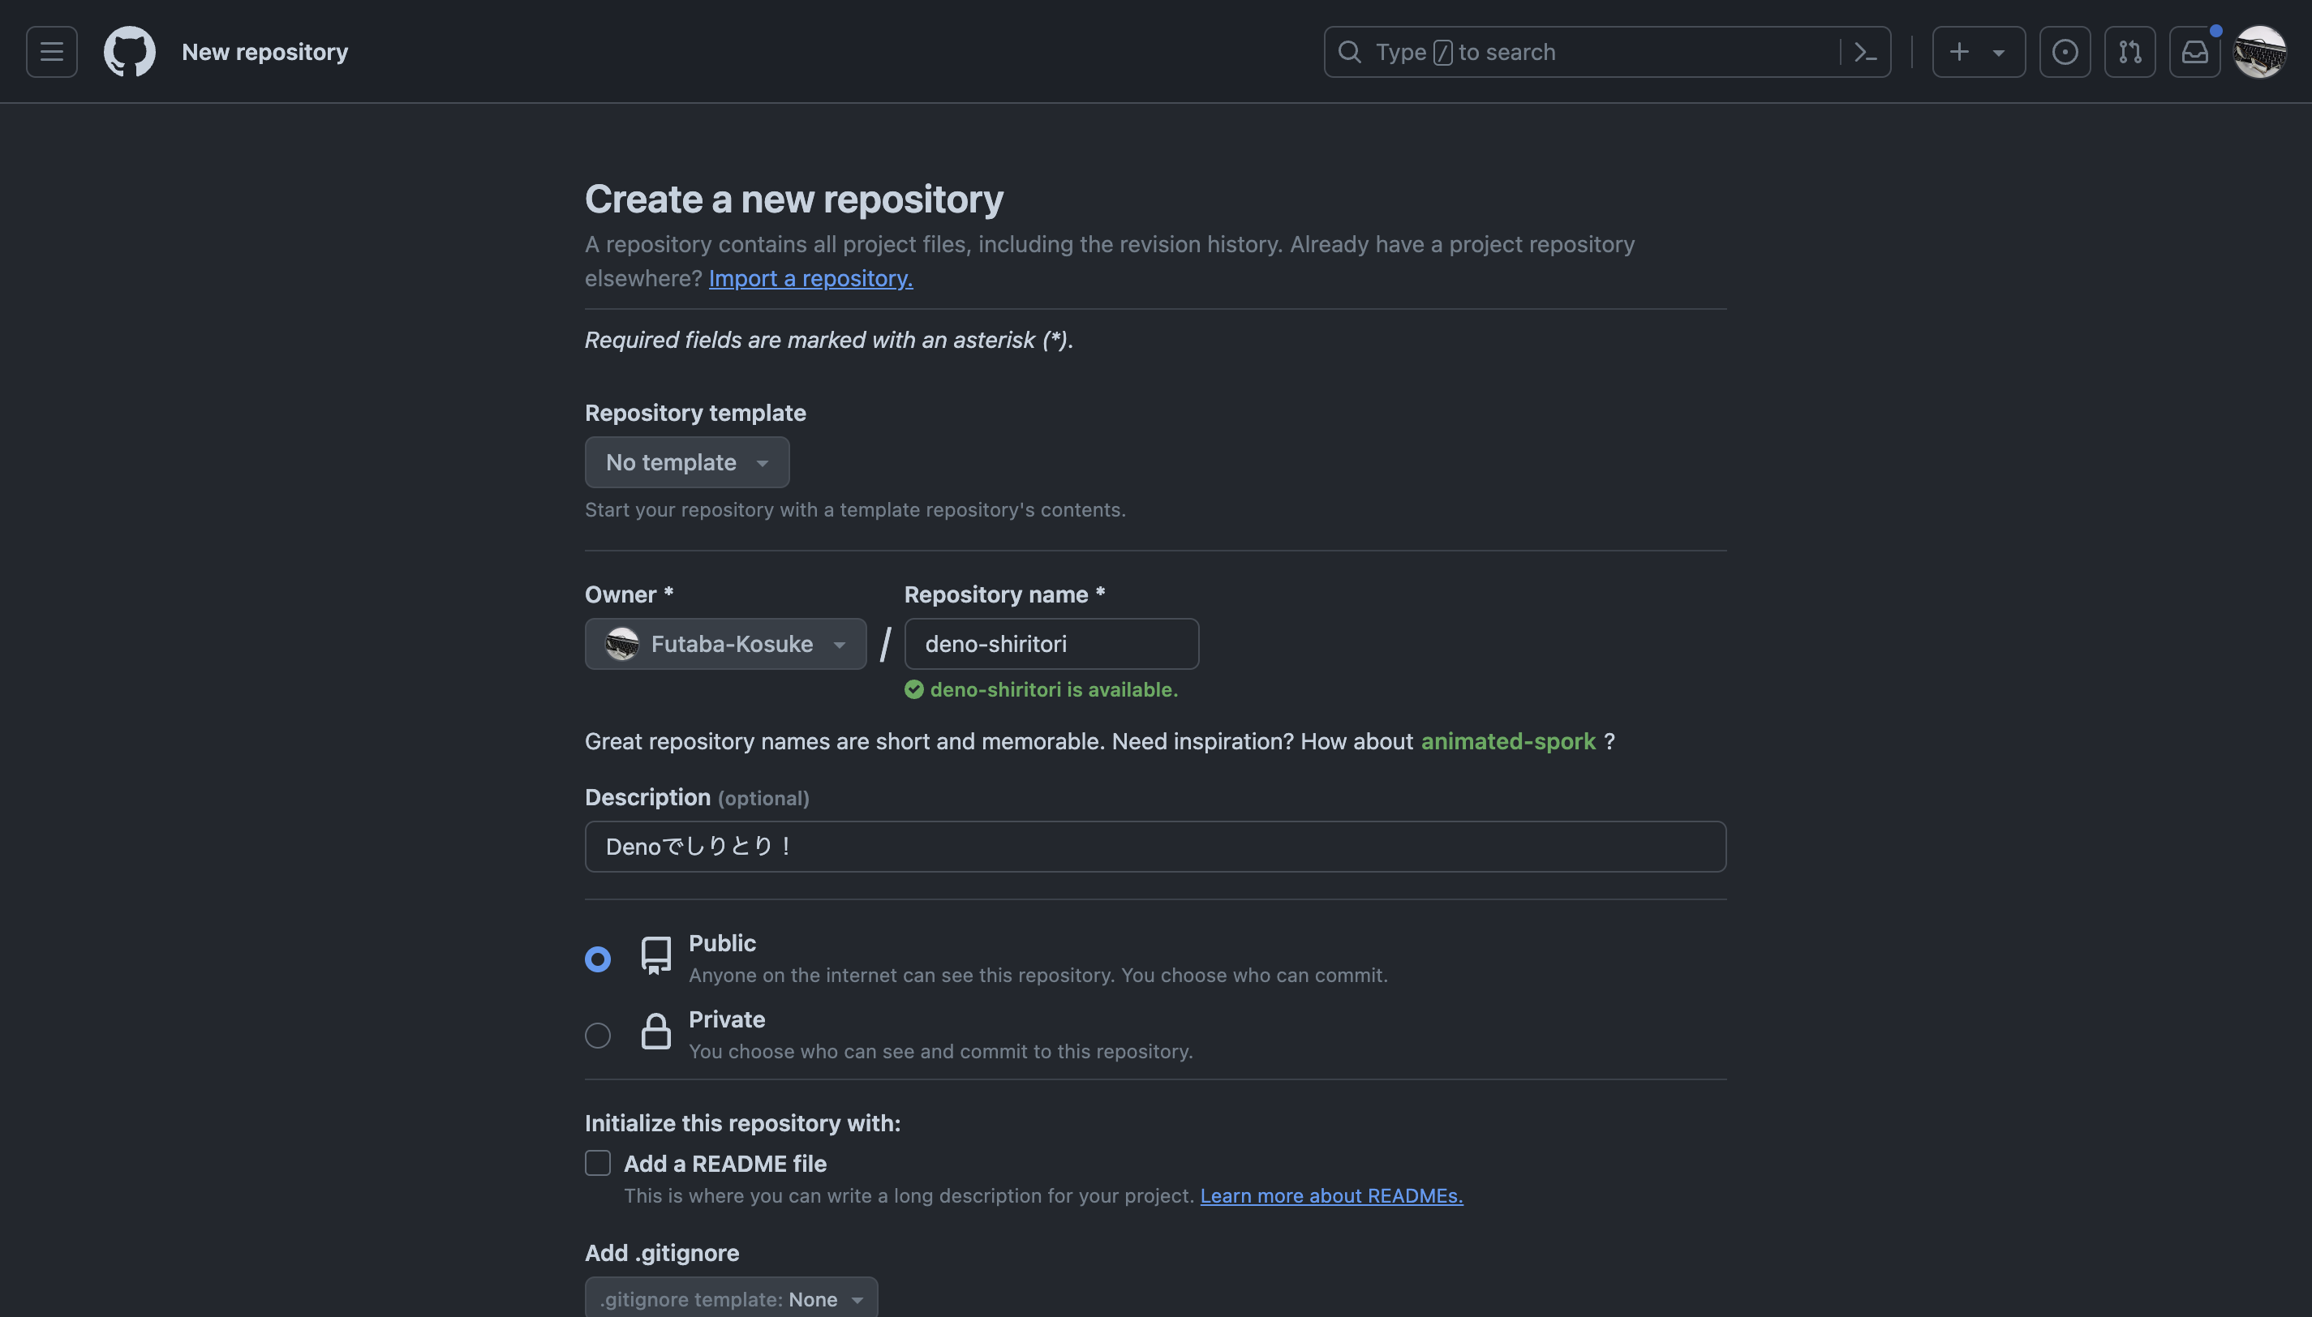Open the hamburger navigation menu
This screenshot has height=1317, width=2312.
pyautogui.click(x=52, y=52)
